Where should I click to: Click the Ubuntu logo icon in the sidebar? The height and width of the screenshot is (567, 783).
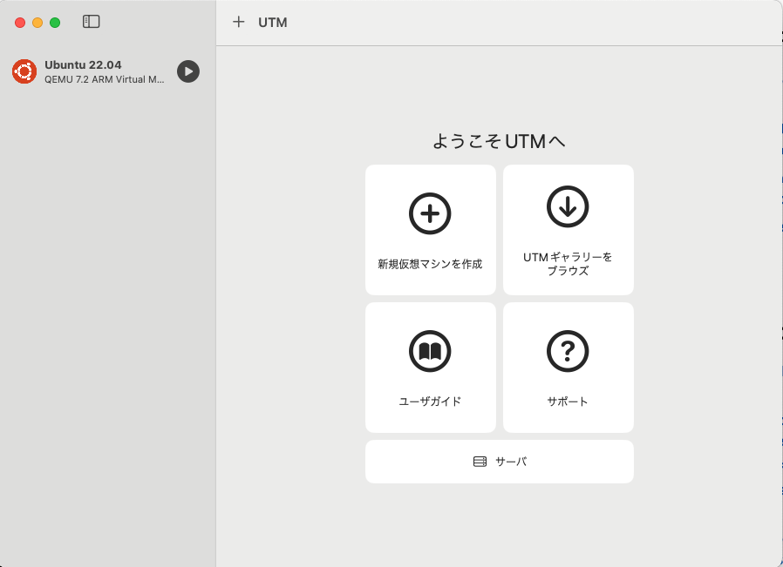24,71
